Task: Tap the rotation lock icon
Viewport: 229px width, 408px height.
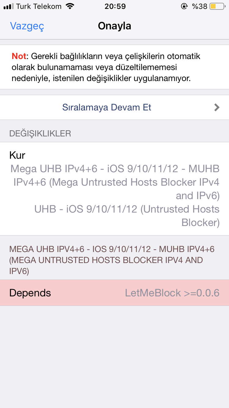Action: pos(184,6)
